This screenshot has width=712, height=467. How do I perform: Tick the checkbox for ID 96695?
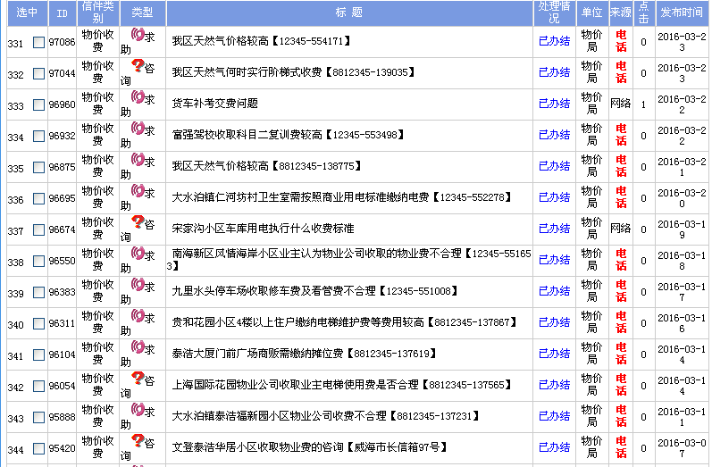click(x=38, y=199)
